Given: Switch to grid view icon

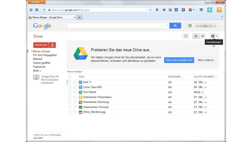Looking at the screenshot, I should [x=203, y=36].
